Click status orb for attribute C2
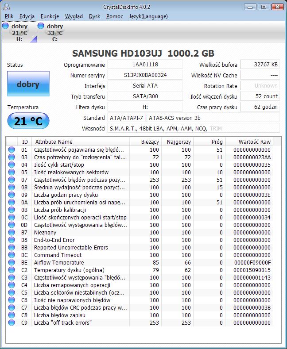This screenshot has height=349, width=287. pyautogui.click(x=12, y=270)
